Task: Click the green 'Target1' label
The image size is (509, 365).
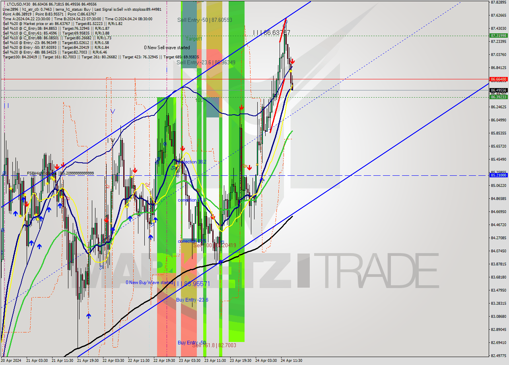Action: 194,39
